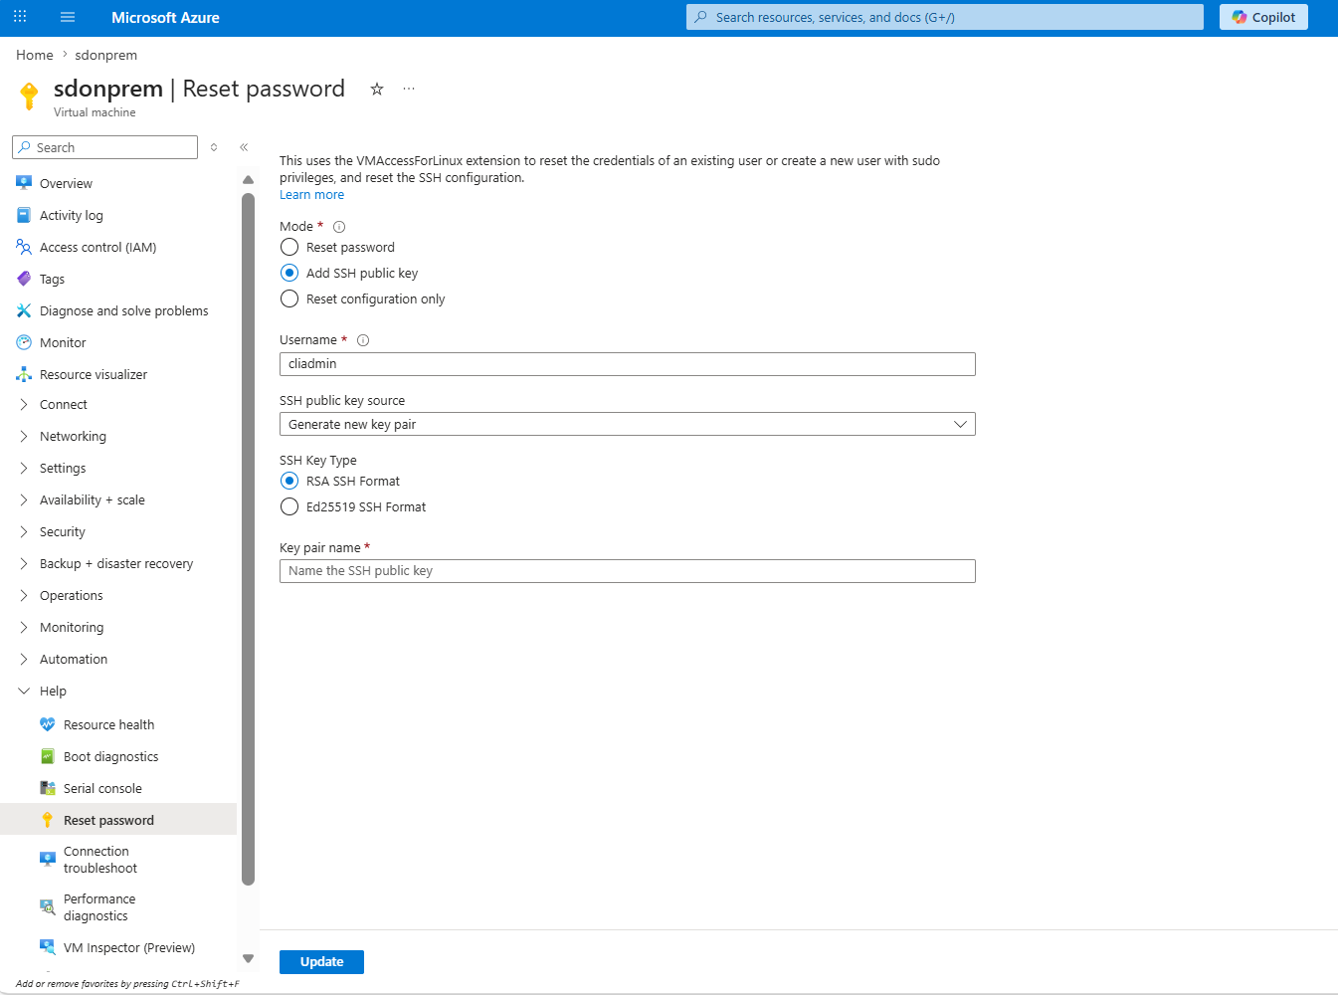1338x995 pixels.
Task: Follow the Learn more link
Action: (x=311, y=195)
